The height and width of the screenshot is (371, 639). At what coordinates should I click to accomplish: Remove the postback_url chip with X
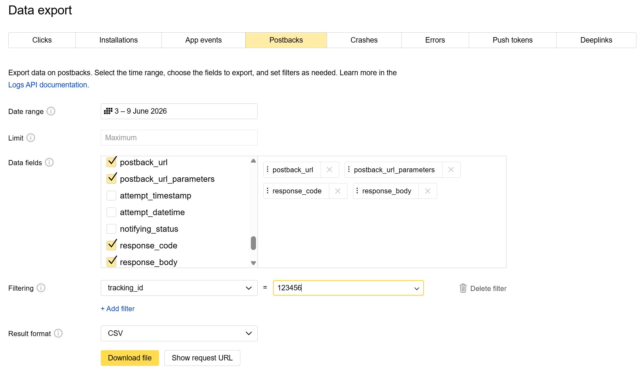(x=329, y=170)
